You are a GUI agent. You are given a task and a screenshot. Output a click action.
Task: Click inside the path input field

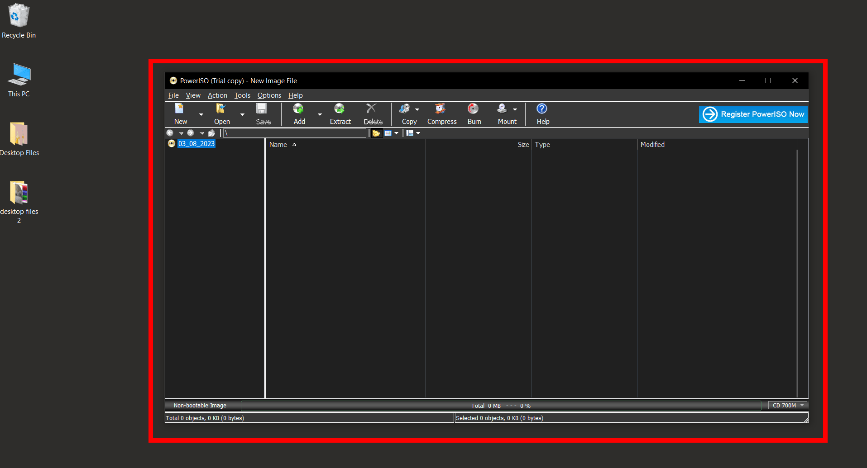tap(294, 132)
